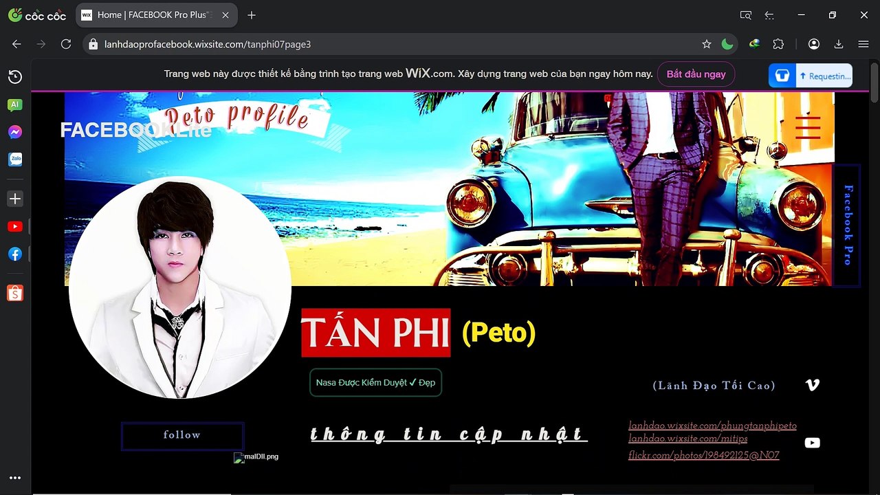Open YouTube from the browser sidebar

click(x=15, y=226)
